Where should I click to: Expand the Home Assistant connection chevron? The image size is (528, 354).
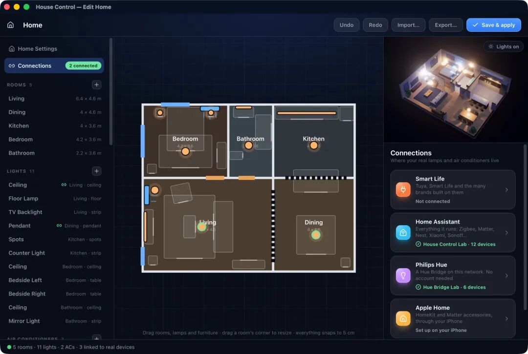(x=506, y=232)
